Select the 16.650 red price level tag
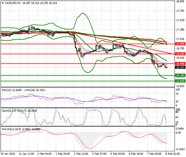The image size is (186, 157). click(180, 54)
